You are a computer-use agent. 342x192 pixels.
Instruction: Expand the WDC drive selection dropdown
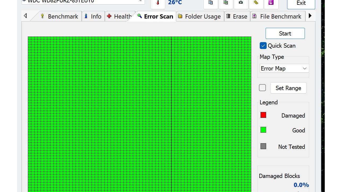pyautogui.click(x=141, y=1)
